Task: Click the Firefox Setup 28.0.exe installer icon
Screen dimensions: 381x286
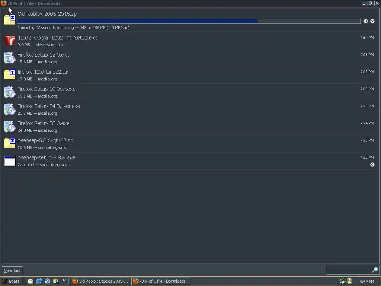Action: click(x=10, y=127)
